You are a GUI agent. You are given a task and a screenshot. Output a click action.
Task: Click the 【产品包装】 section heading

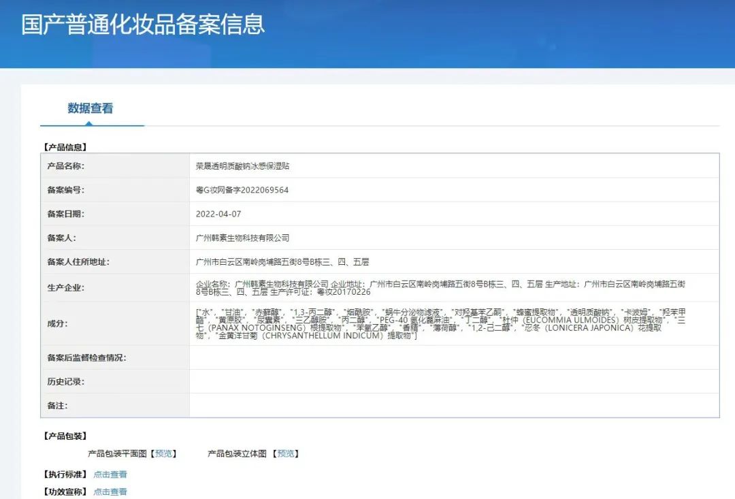65,436
